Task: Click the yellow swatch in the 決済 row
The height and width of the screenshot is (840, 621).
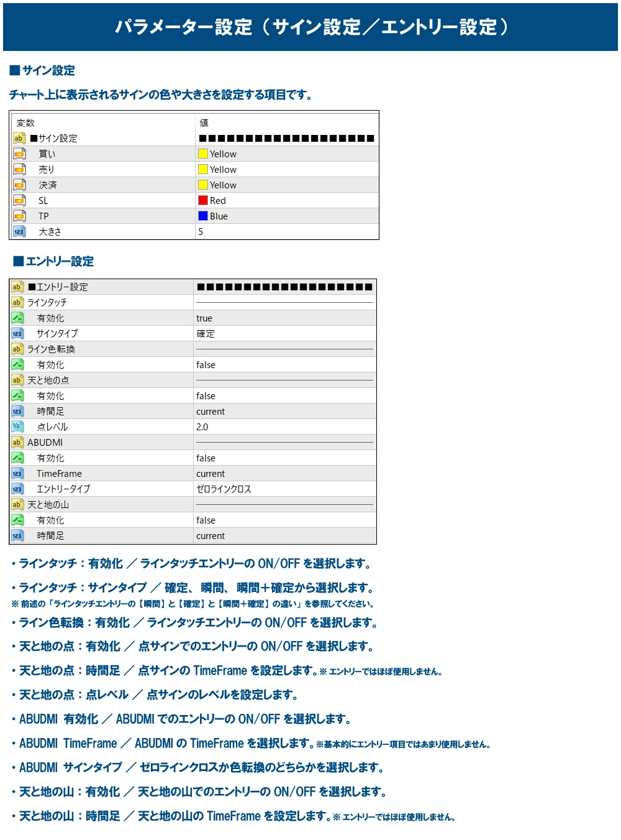Action: [203, 185]
